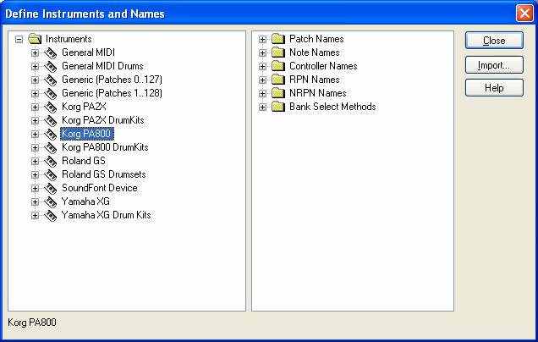This screenshot has height=342, width=538.
Task: Click the Patch Names folder icon
Action: tap(278, 39)
